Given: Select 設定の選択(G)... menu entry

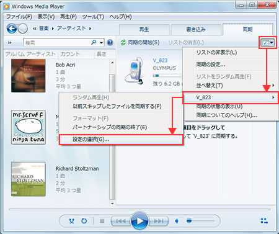Looking at the screenshot, I should 121,140.
